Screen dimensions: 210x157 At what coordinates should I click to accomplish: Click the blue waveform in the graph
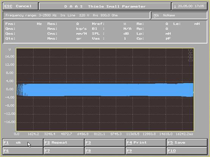tap(105, 90)
